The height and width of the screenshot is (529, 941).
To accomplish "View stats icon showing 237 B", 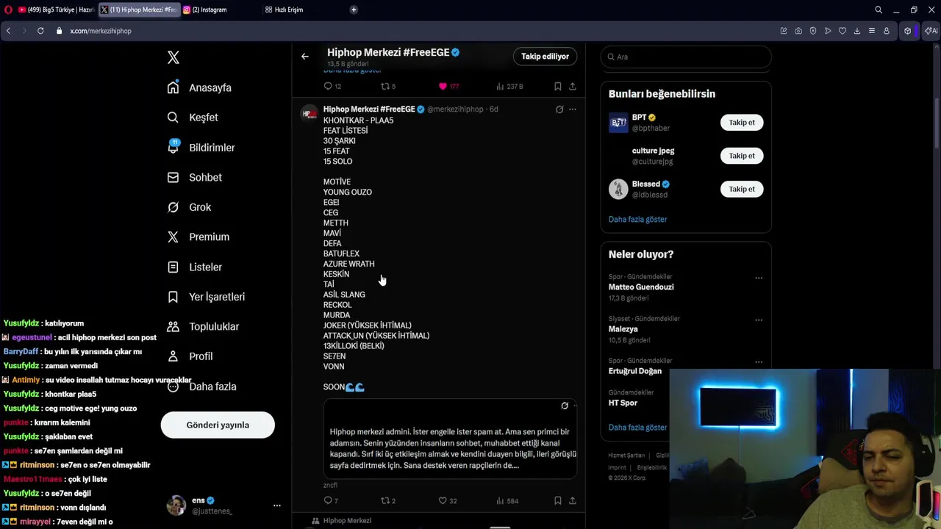I will [509, 86].
